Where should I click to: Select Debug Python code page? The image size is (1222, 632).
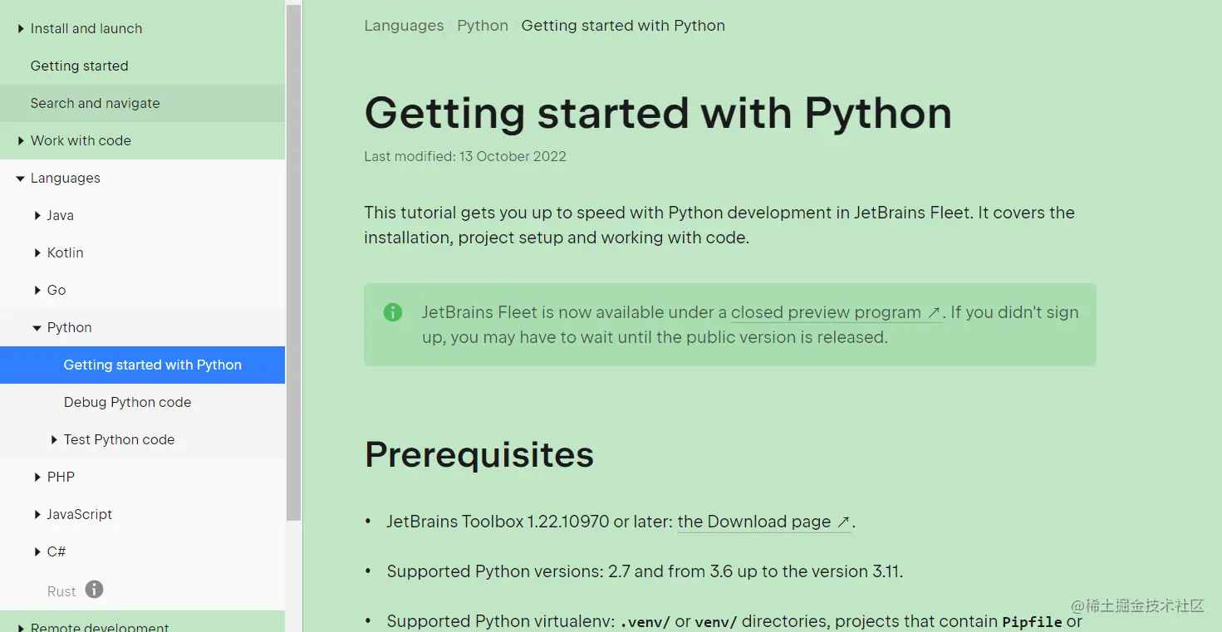click(127, 402)
